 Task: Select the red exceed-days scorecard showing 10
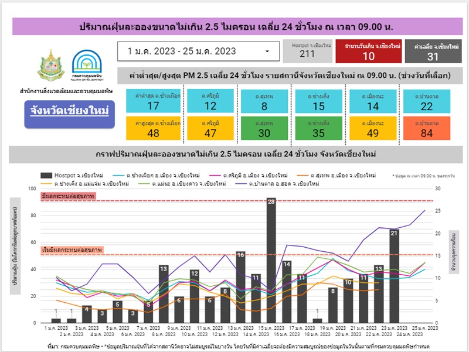[x=368, y=51]
